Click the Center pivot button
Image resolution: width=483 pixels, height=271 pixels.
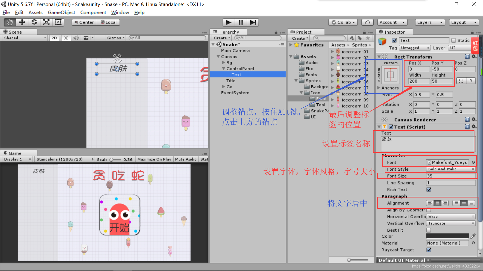coord(84,22)
